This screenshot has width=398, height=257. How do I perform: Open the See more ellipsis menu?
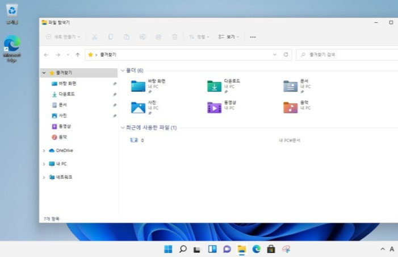coord(253,37)
